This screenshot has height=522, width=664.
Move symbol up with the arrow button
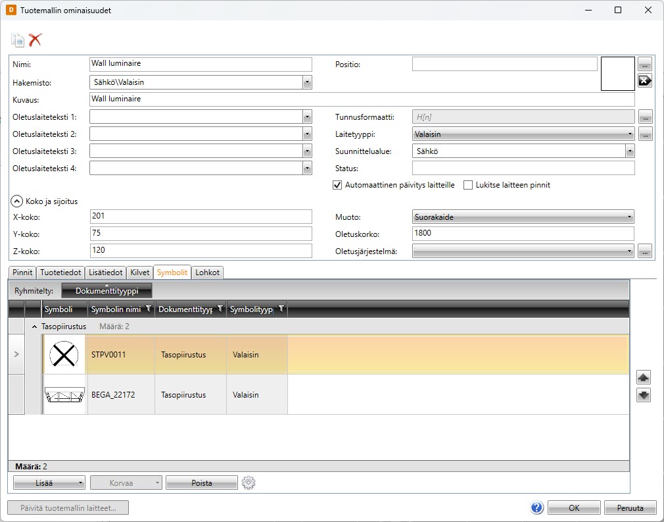[x=643, y=377]
